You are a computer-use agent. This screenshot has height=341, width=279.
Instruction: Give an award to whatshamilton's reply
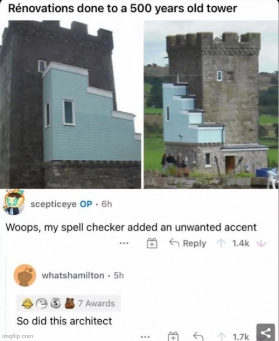click(174, 336)
